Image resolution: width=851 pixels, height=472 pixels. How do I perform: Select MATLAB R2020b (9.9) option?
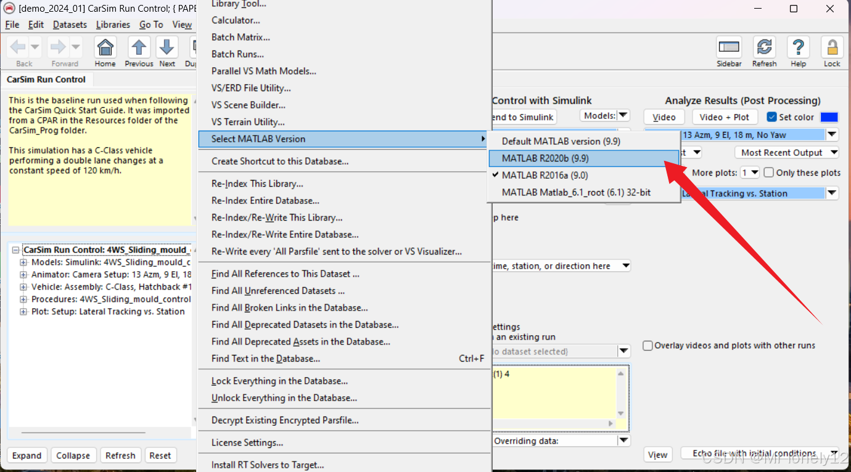click(584, 158)
